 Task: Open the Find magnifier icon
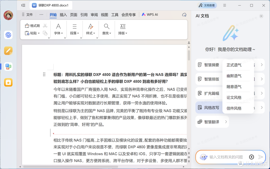click(x=106, y=26)
